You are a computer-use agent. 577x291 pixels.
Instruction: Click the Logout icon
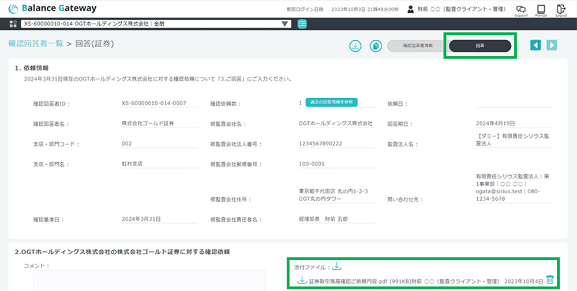561,10
